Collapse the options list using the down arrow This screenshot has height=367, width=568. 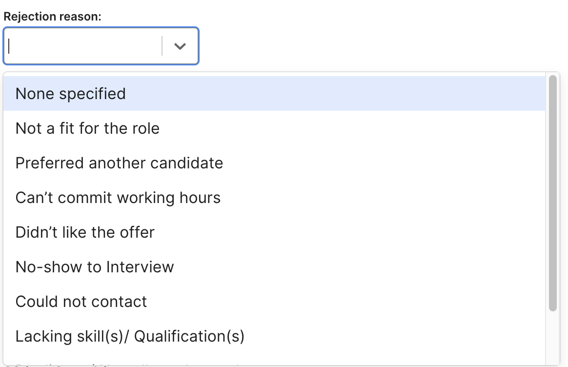pyautogui.click(x=180, y=46)
